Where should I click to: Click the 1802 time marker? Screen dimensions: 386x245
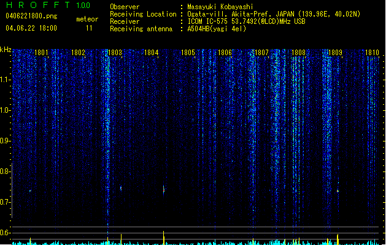pos(78,53)
